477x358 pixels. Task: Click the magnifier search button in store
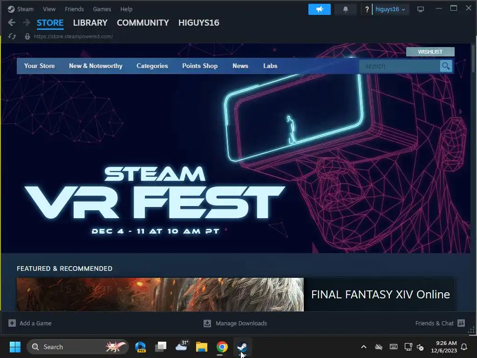(446, 66)
